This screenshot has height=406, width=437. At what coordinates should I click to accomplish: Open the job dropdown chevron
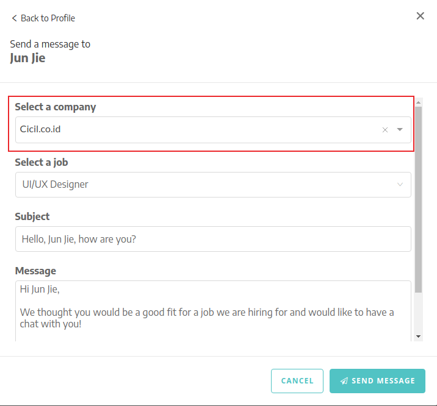400,185
